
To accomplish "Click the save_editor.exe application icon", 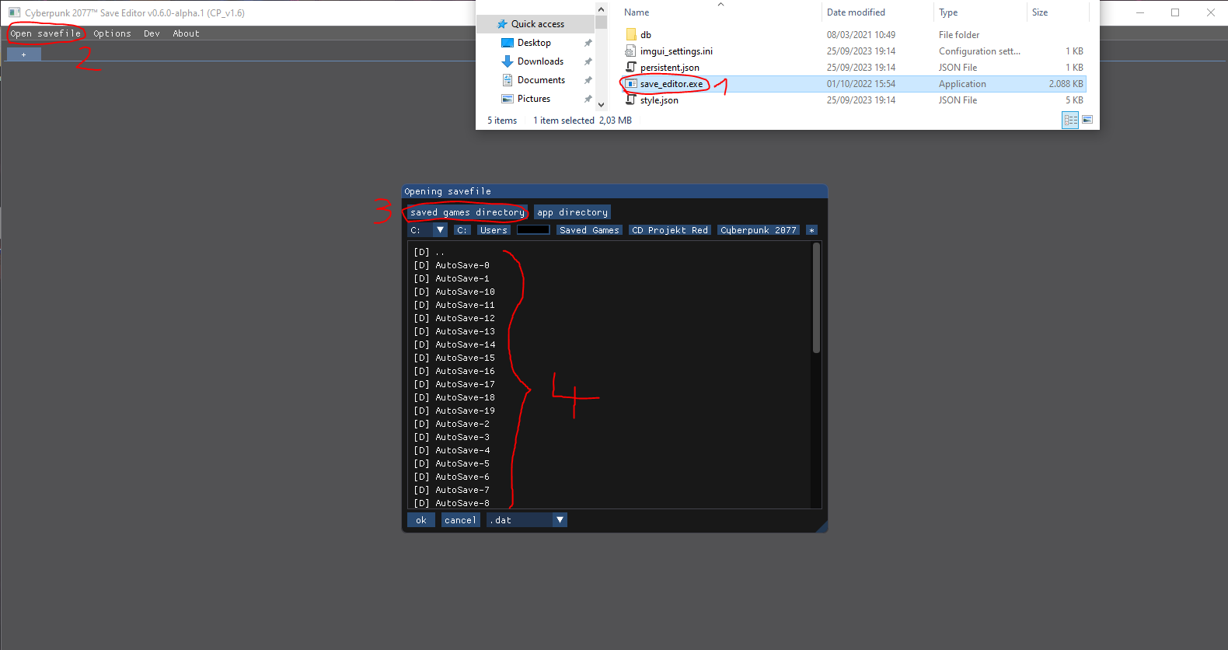I will 631,84.
